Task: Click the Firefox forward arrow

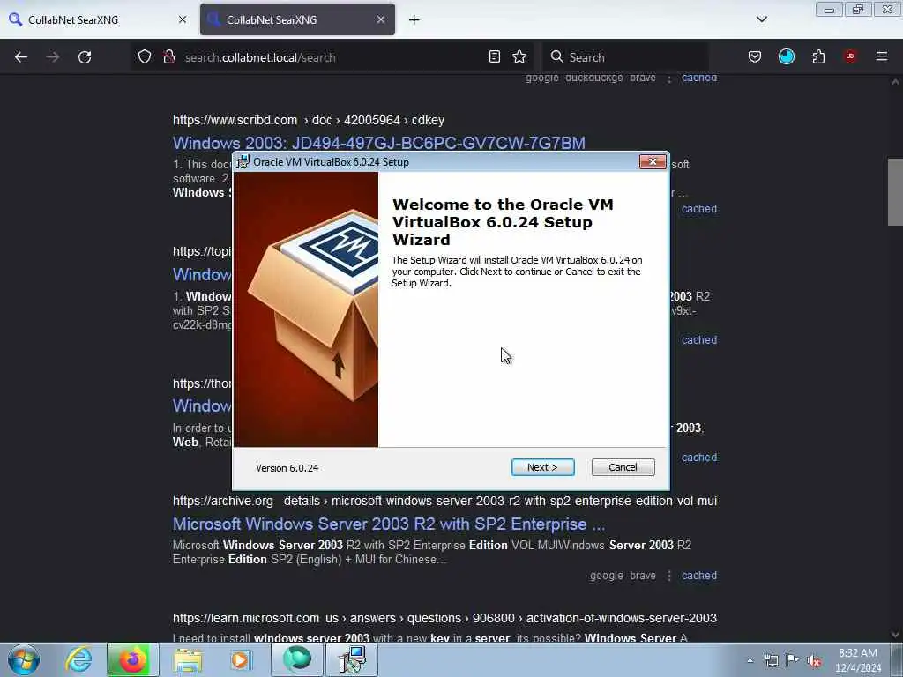Action: 53,57
